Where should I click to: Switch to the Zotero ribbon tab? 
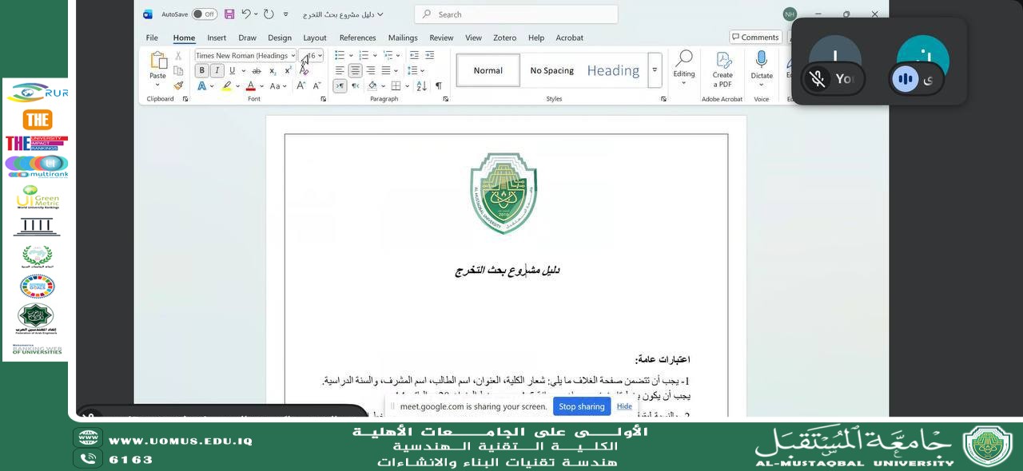[x=504, y=38]
